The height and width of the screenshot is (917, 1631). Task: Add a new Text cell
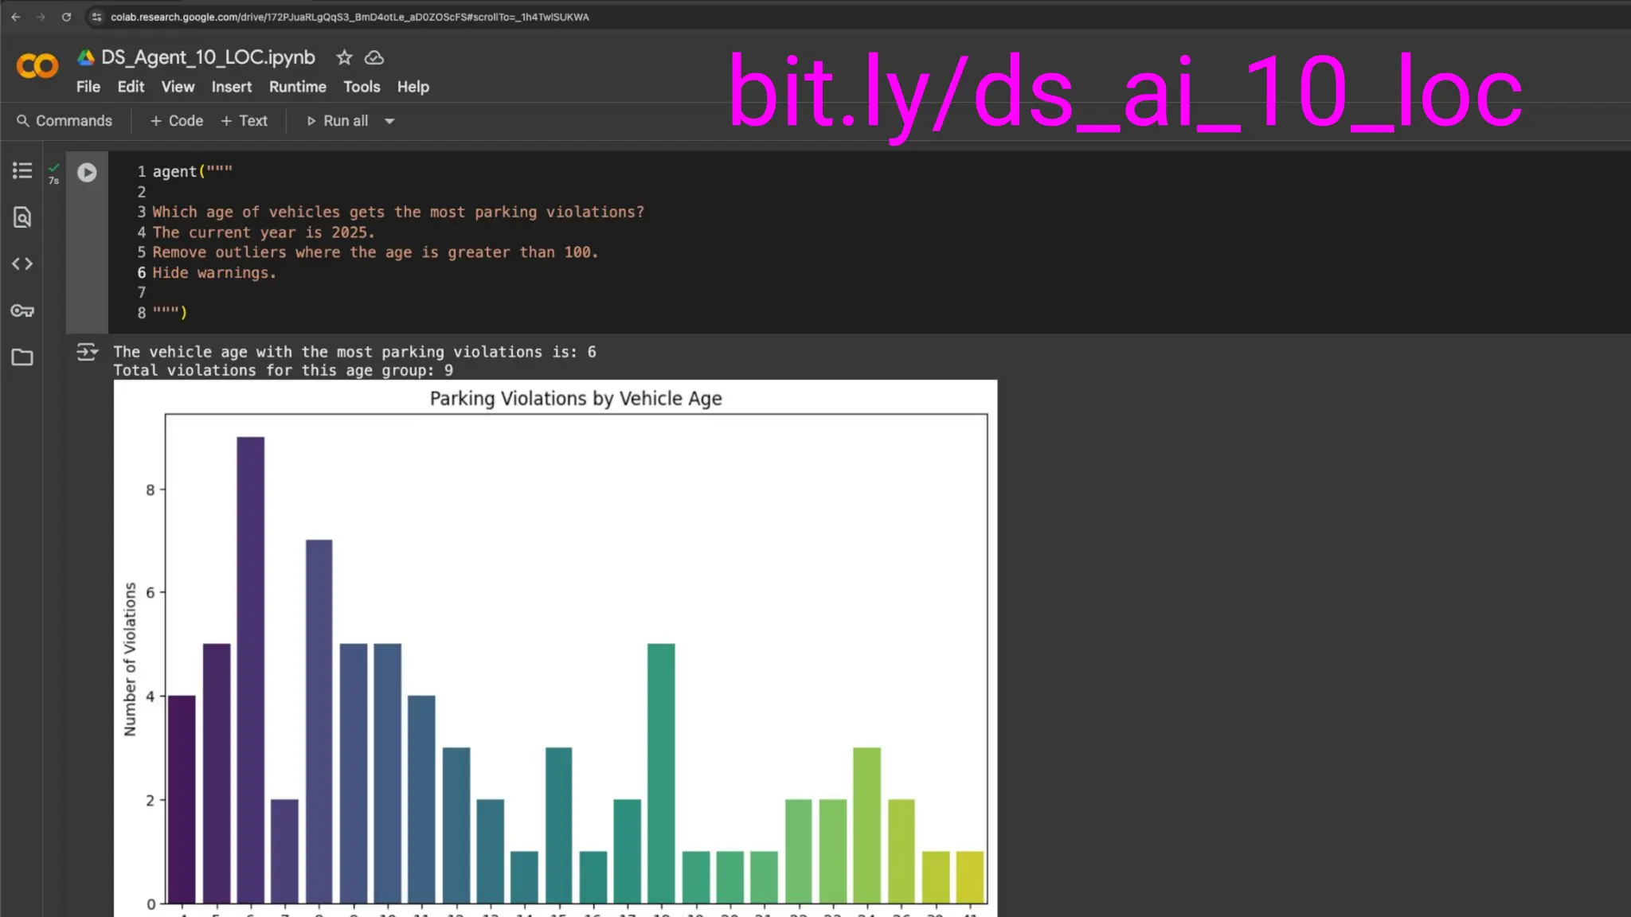[x=244, y=121]
